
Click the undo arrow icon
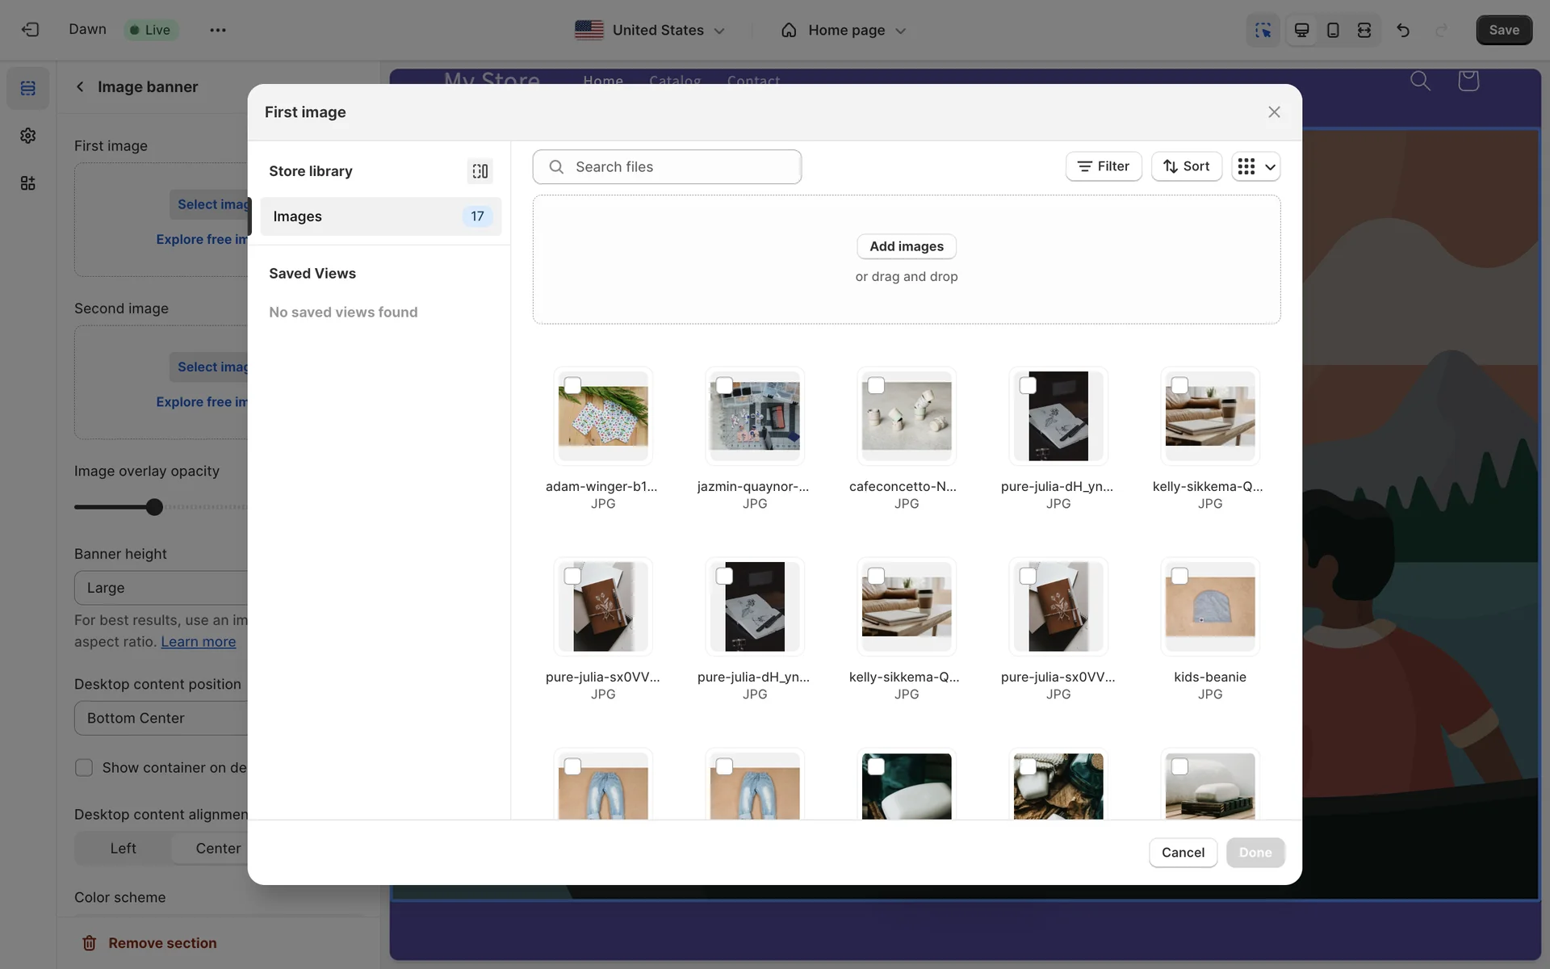[x=1403, y=30]
